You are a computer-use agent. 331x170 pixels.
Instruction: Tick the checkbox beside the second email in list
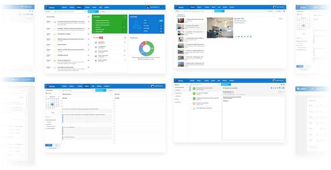click(x=191, y=93)
